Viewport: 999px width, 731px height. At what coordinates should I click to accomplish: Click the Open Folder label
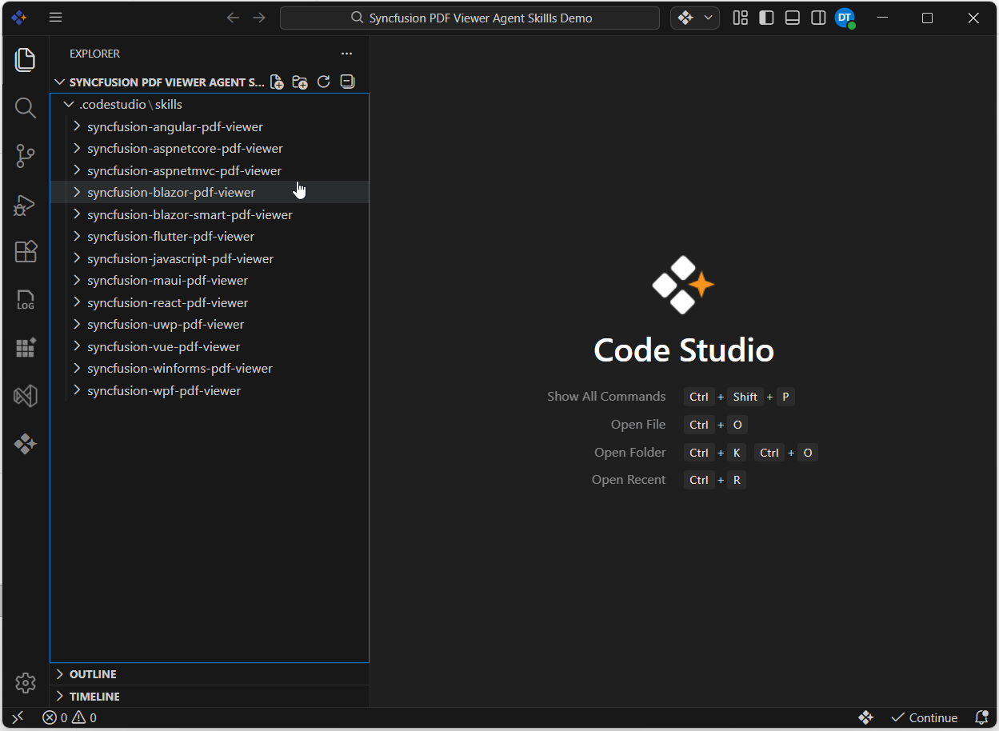point(630,453)
